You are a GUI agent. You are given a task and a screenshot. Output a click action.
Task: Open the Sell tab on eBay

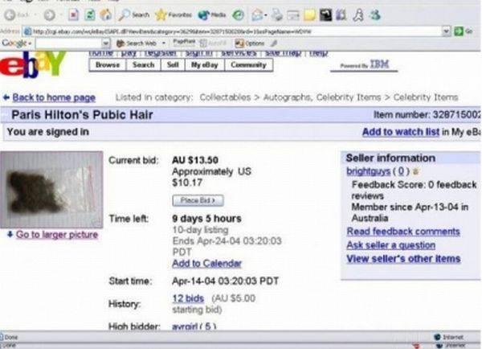pyautogui.click(x=173, y=65)
